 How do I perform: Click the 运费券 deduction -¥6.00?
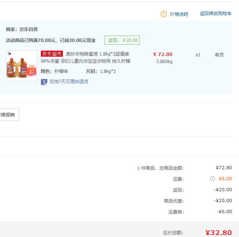pyautogui.click(x=224, y=211)
